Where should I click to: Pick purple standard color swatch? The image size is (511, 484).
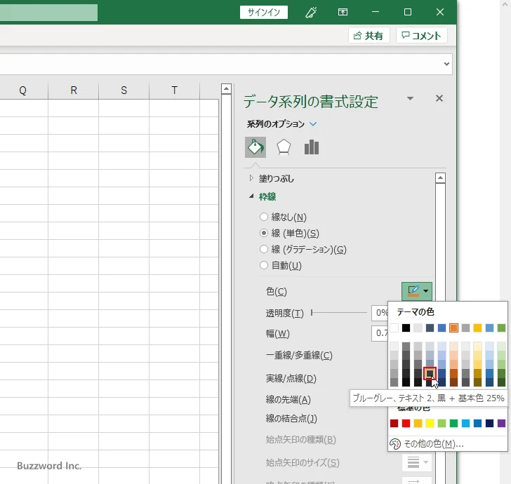(501, 423)
